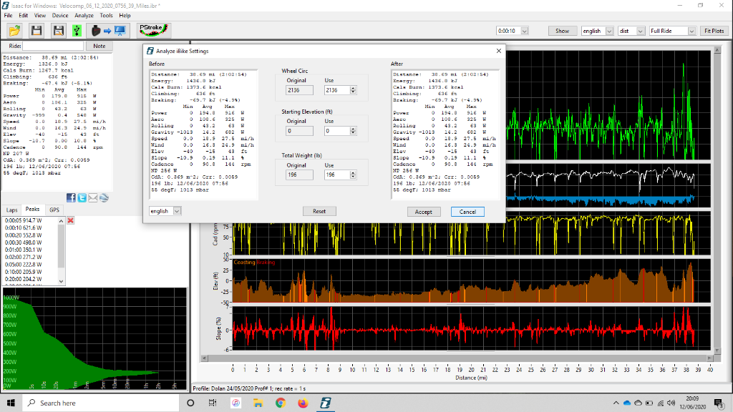
Task: Click the Starting Elevation Use input field
Action: click(x=336, y=131)
